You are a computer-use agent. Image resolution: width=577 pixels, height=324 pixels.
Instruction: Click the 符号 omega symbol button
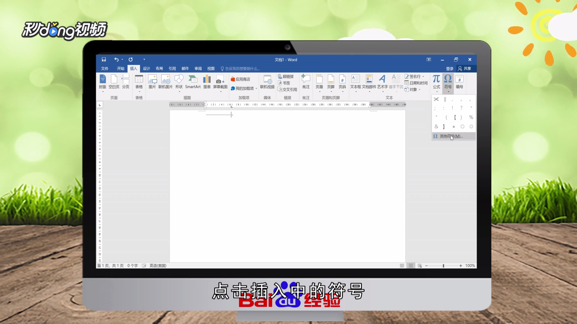click(448, 83)
